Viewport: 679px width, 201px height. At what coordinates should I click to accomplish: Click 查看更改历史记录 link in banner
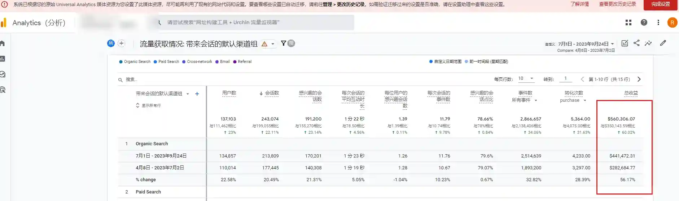coord(618,4)
